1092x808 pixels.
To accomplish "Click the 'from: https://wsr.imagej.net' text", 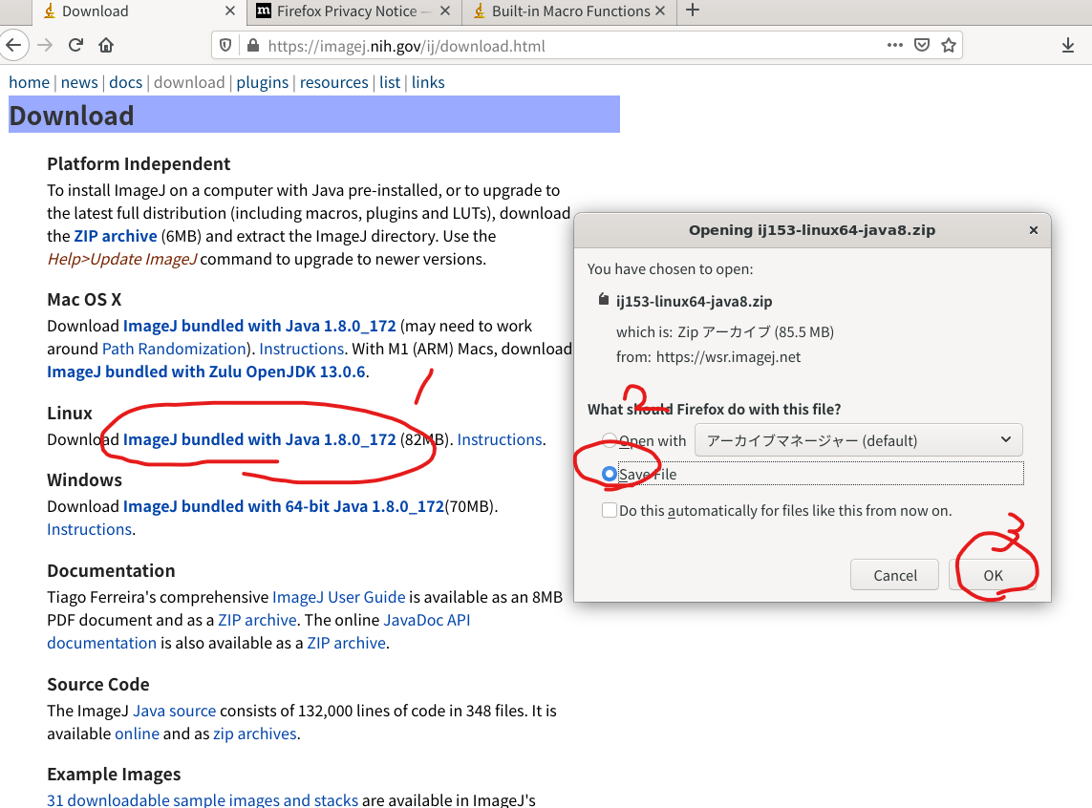I will click(708, 357).
